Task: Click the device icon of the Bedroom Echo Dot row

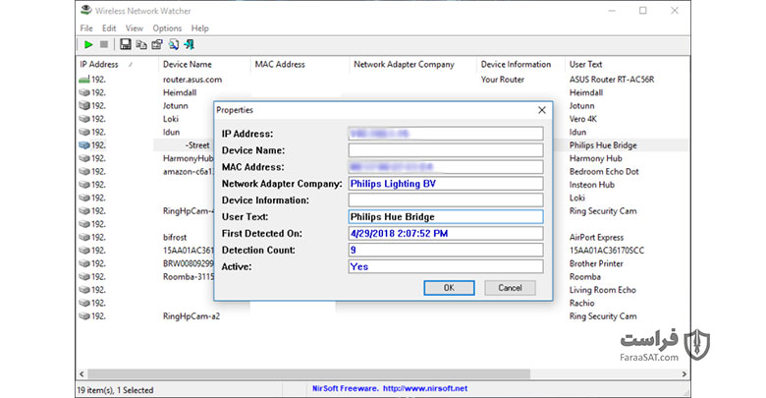Action: [x=84, y=172]
